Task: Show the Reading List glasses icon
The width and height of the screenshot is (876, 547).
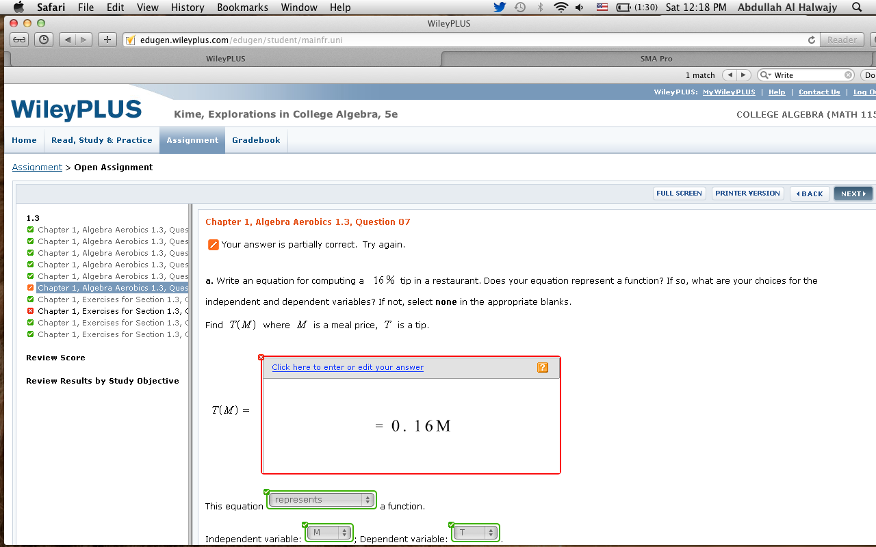Action: 20,40
